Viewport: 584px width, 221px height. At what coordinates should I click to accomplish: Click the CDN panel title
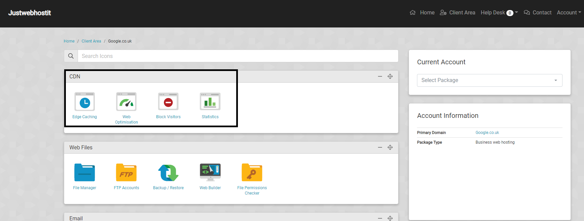click(x=75, y=76)
